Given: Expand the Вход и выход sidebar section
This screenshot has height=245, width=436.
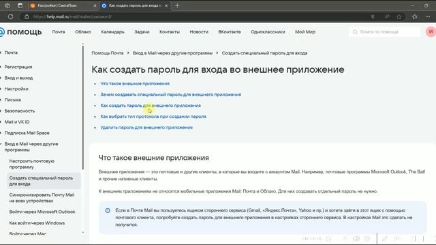Looking at the screenshot, I should point(18,78).
